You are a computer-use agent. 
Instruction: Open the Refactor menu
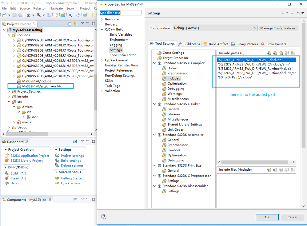(x=40, y=8)
